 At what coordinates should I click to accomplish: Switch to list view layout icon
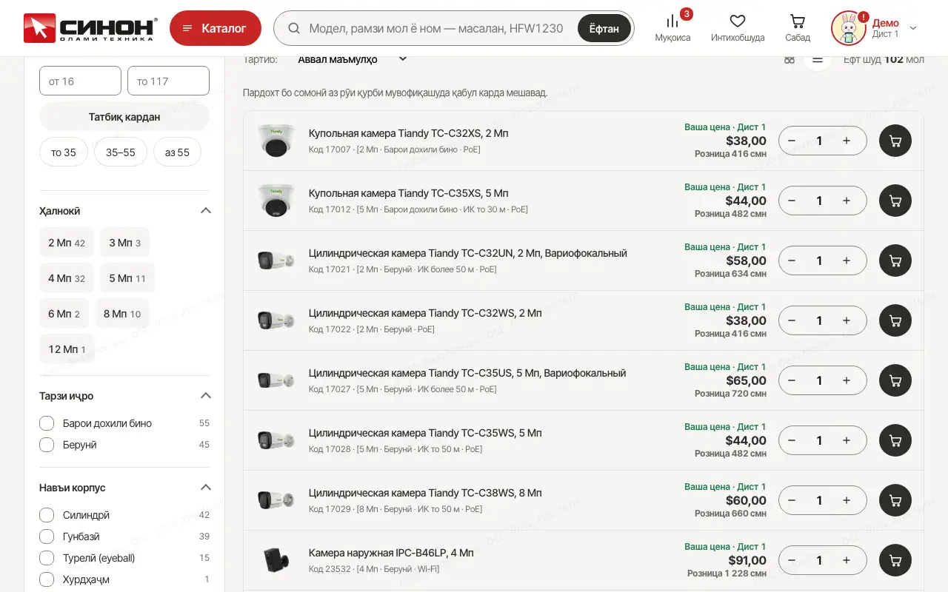coord(818,59)
